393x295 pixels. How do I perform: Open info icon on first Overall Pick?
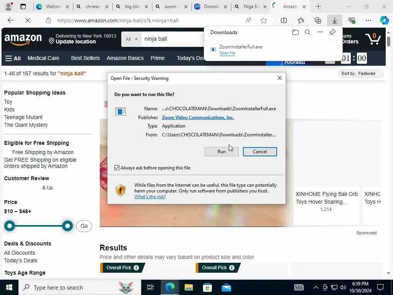click(x=136, y=268)
